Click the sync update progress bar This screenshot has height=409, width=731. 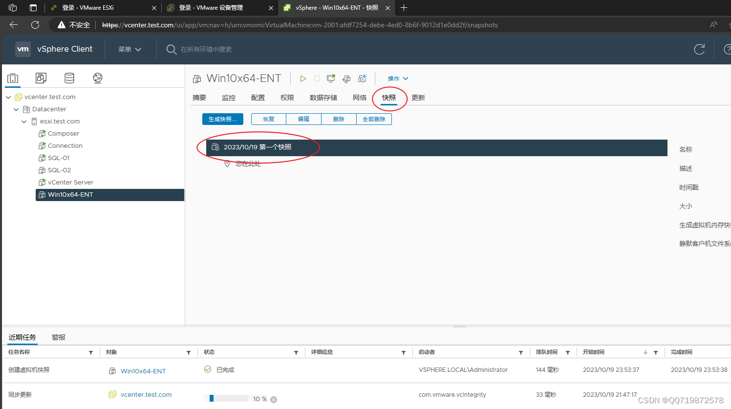228,399
